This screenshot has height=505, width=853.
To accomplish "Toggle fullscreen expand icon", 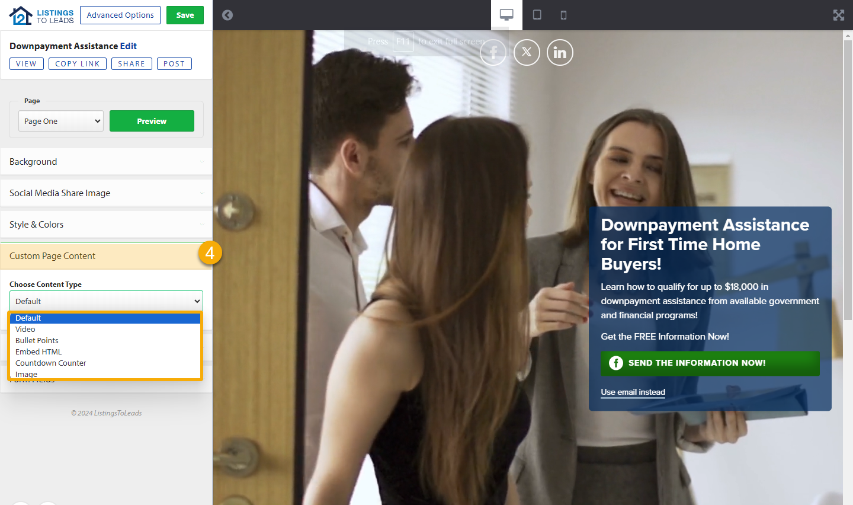I will click(x=838, y=15).
